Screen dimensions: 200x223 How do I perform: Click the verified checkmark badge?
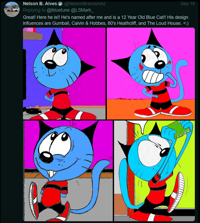60,4
